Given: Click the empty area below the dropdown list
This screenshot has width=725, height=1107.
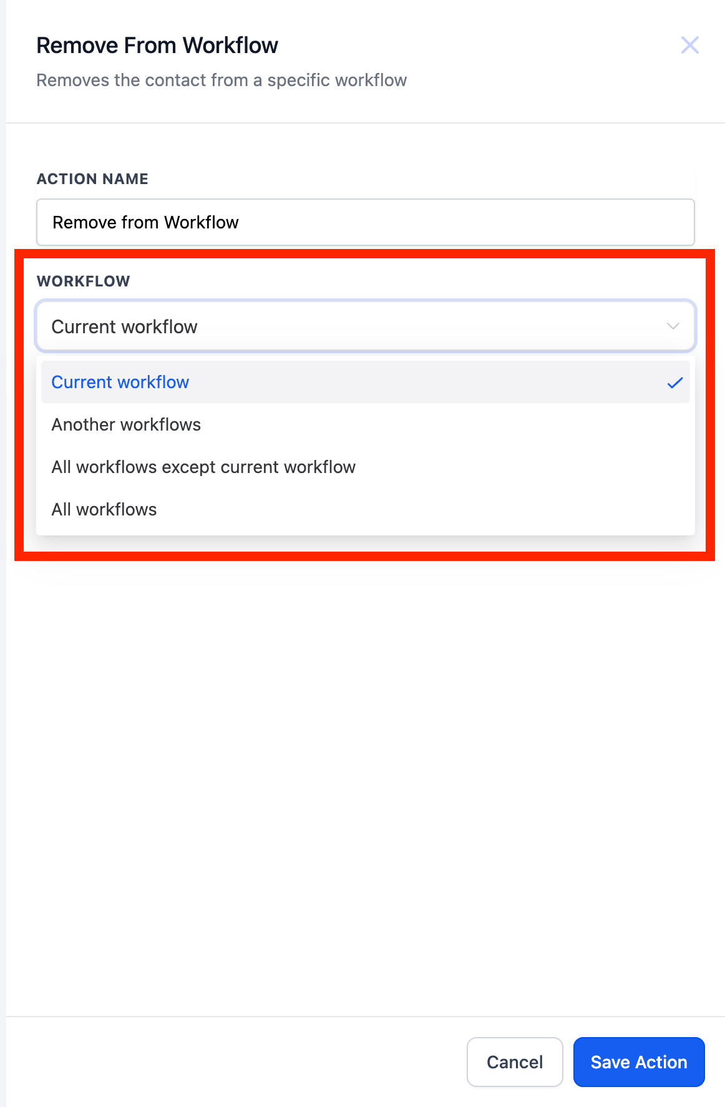Looking at the screenshot, I should pyautogui.click(x=366, y=780).
